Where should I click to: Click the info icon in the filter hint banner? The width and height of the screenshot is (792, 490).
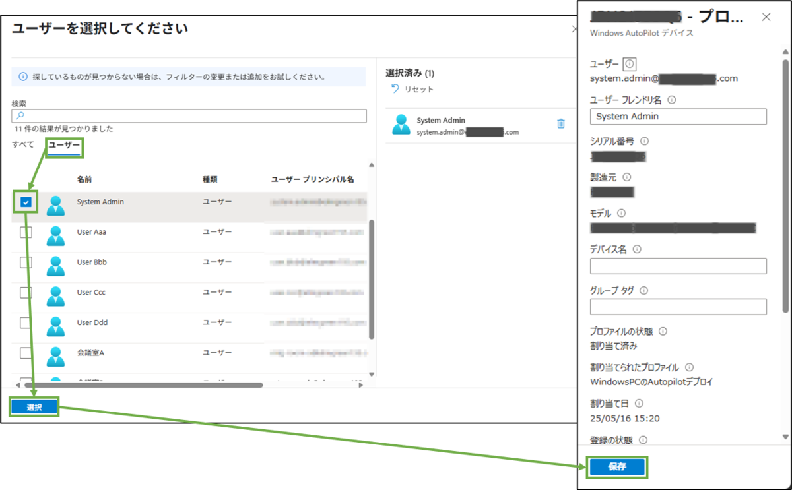point(22,77)
